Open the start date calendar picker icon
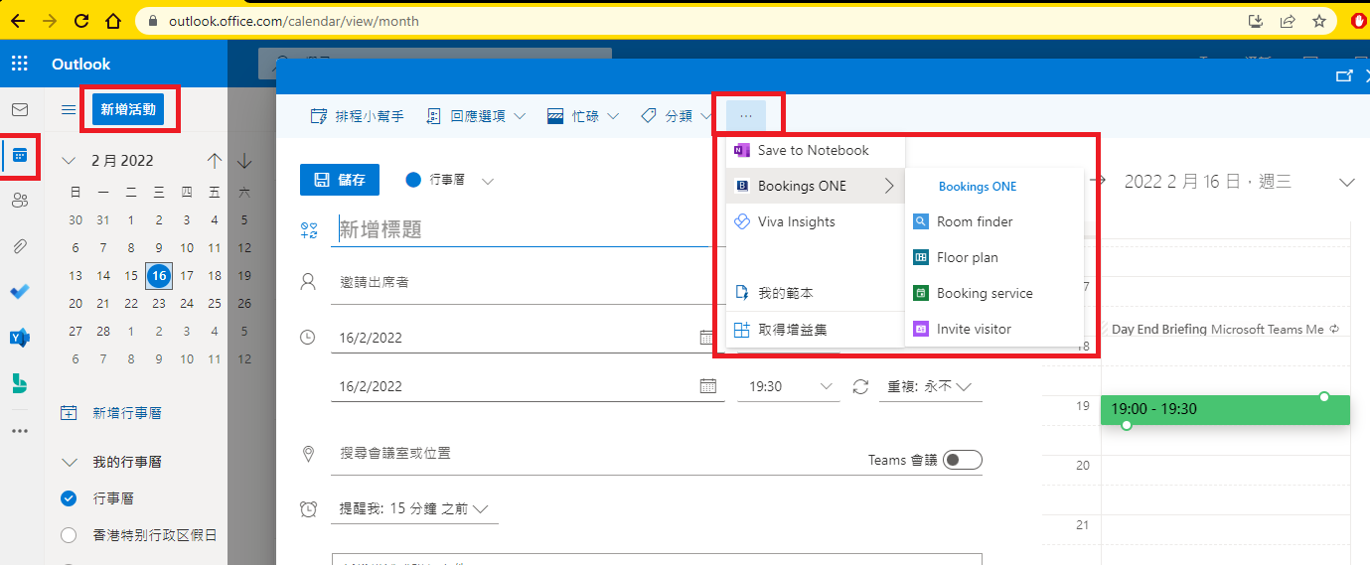This screenshot has width=1370, height=565. (x=707, y=338)
